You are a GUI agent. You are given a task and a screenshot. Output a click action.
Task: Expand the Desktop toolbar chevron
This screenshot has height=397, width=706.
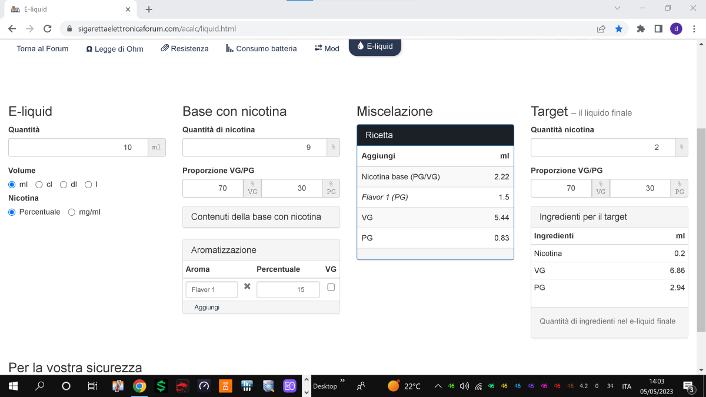click(342, 381)
